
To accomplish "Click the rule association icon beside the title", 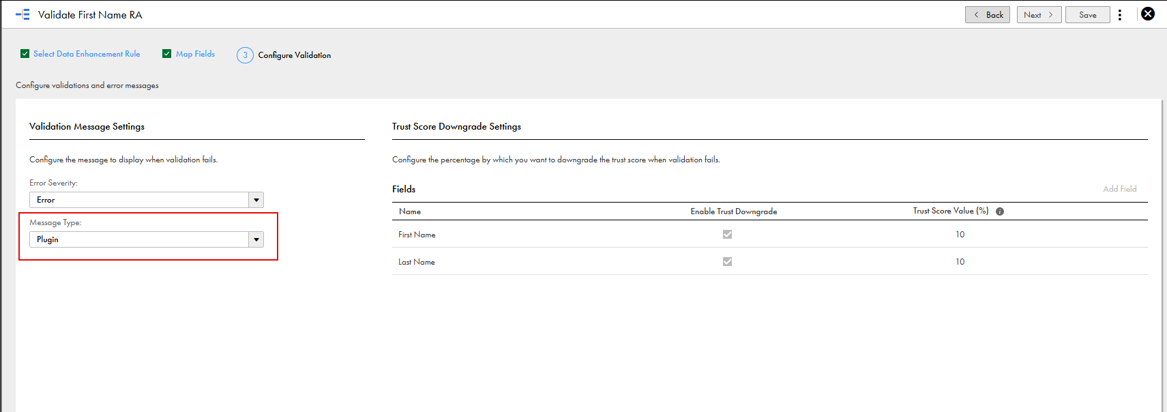I will (x=23, y=14).
